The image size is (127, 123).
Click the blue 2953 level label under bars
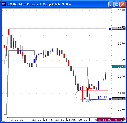89,101
